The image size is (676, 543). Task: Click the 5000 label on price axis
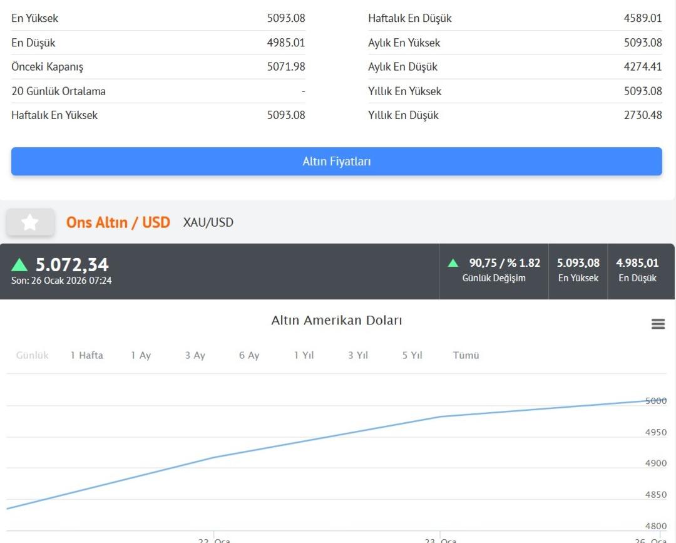(655, 401)
